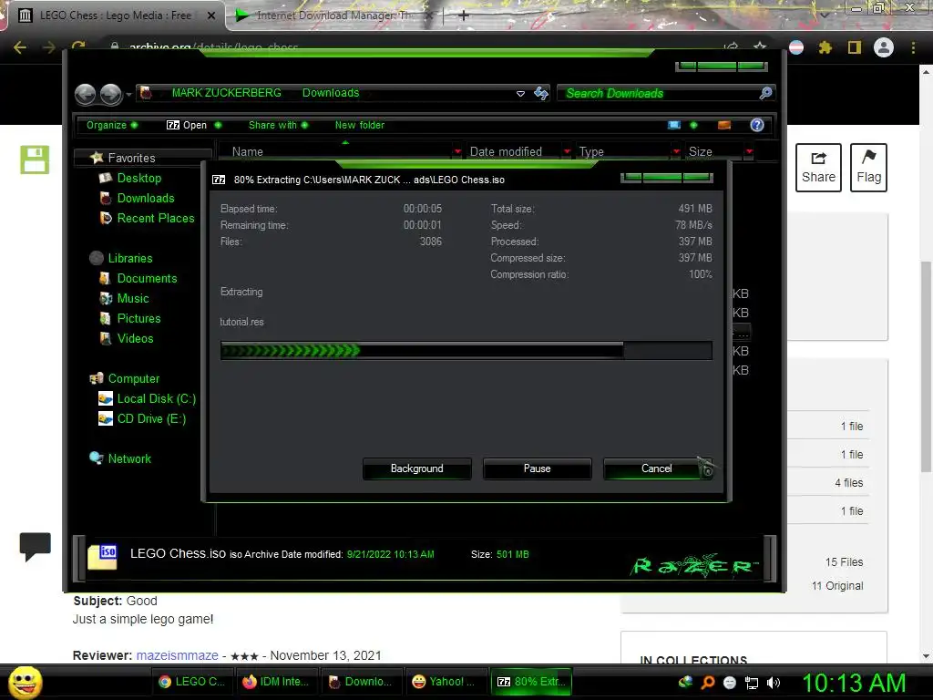Screen dimensions: 933x700
Task: Click the green floppy disk save icon
Action: click(x=35, y=160)
